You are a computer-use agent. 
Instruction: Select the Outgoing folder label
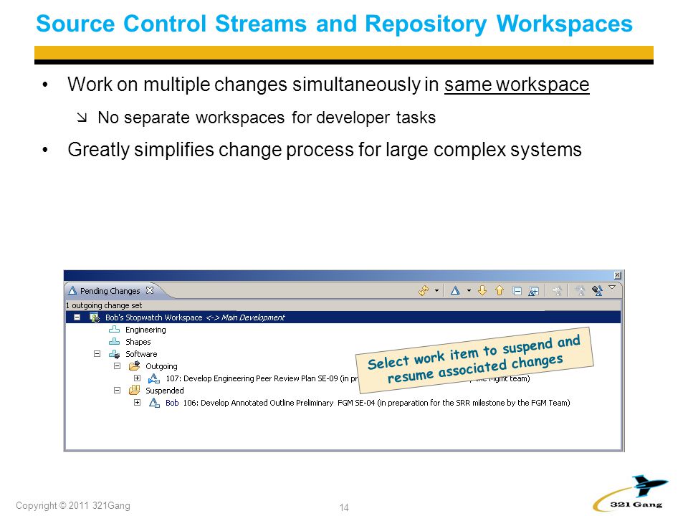161,366
